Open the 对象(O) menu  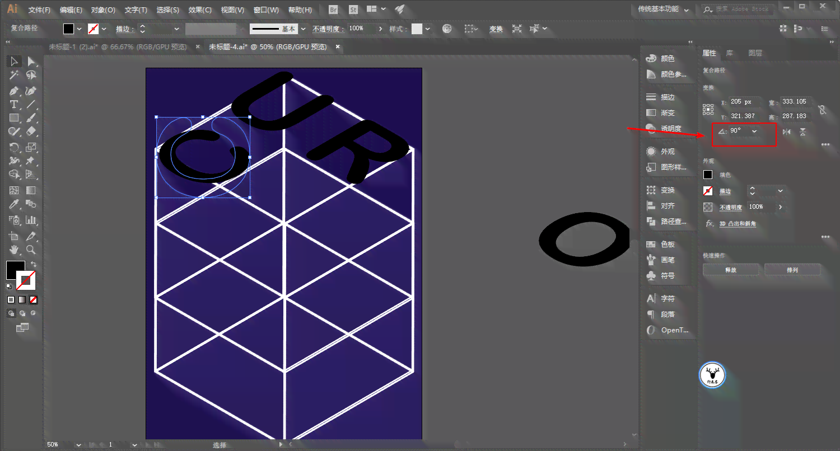(x=103, y=10)
